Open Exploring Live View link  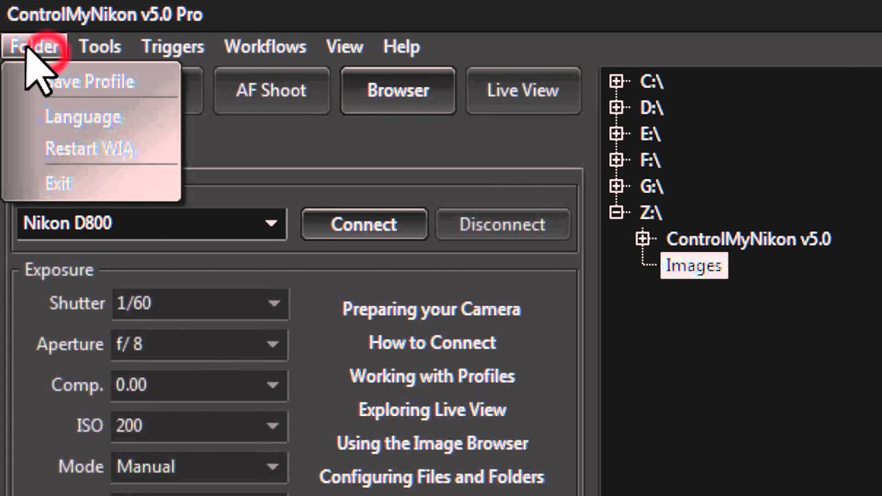(x=432, y=410)
